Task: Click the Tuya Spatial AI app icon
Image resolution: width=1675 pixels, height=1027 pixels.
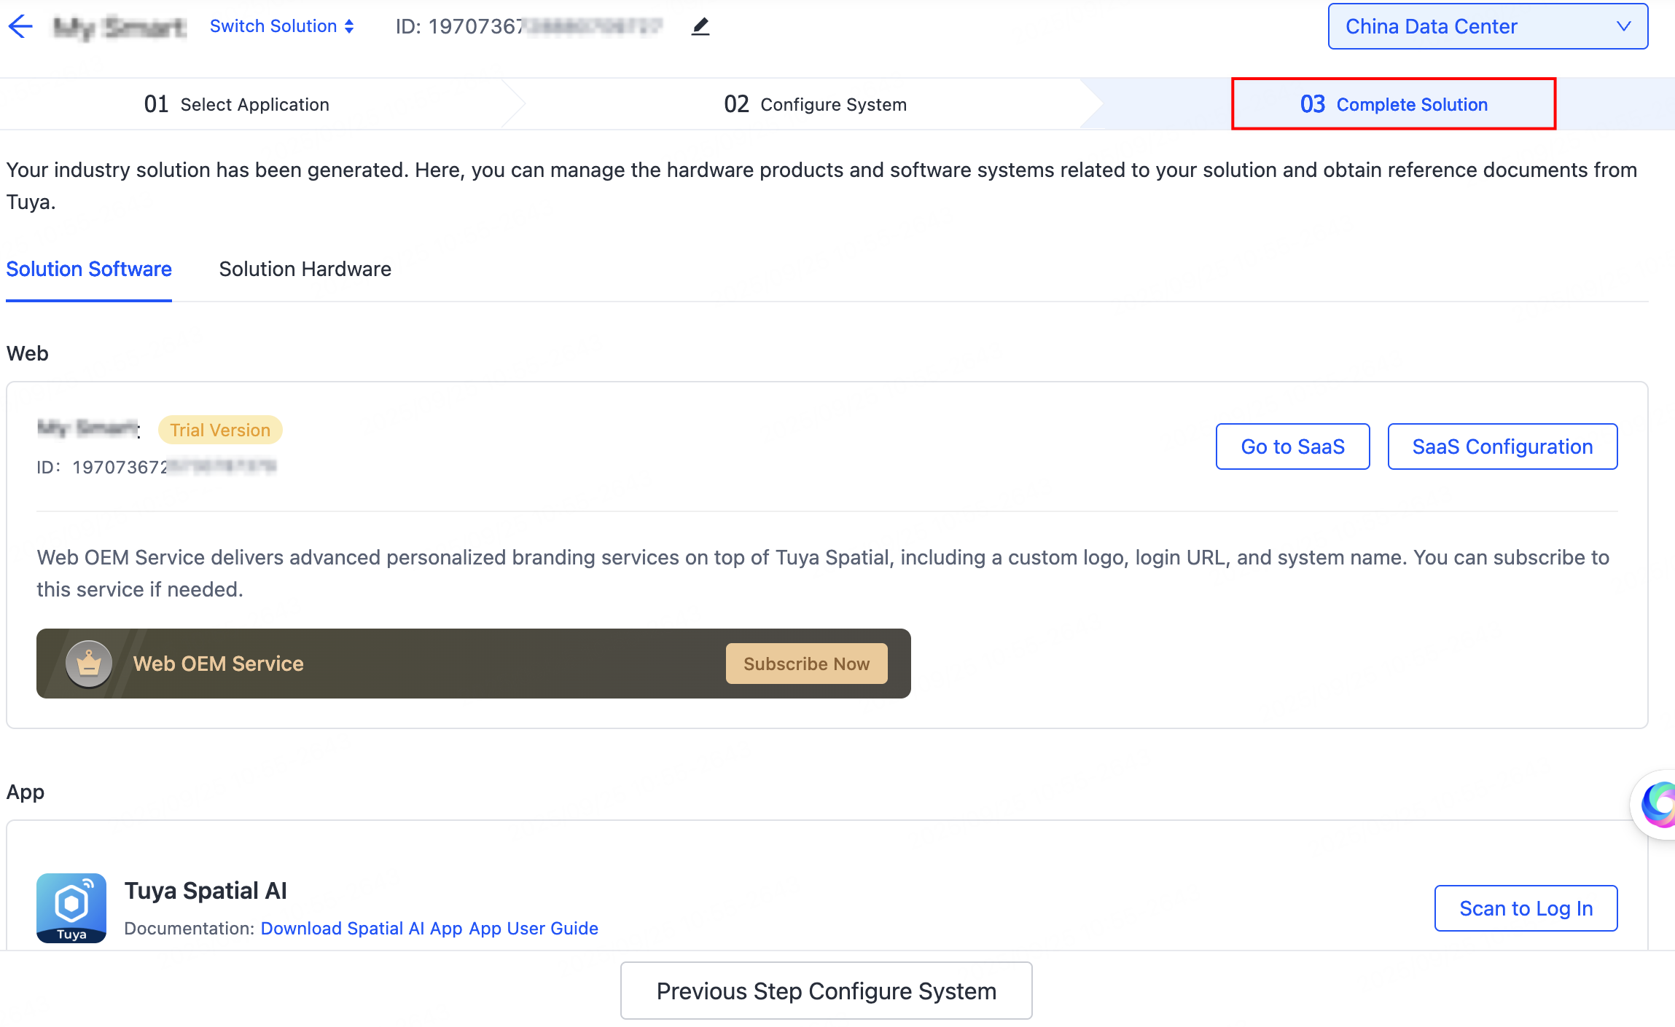Action: coord(71,908)
